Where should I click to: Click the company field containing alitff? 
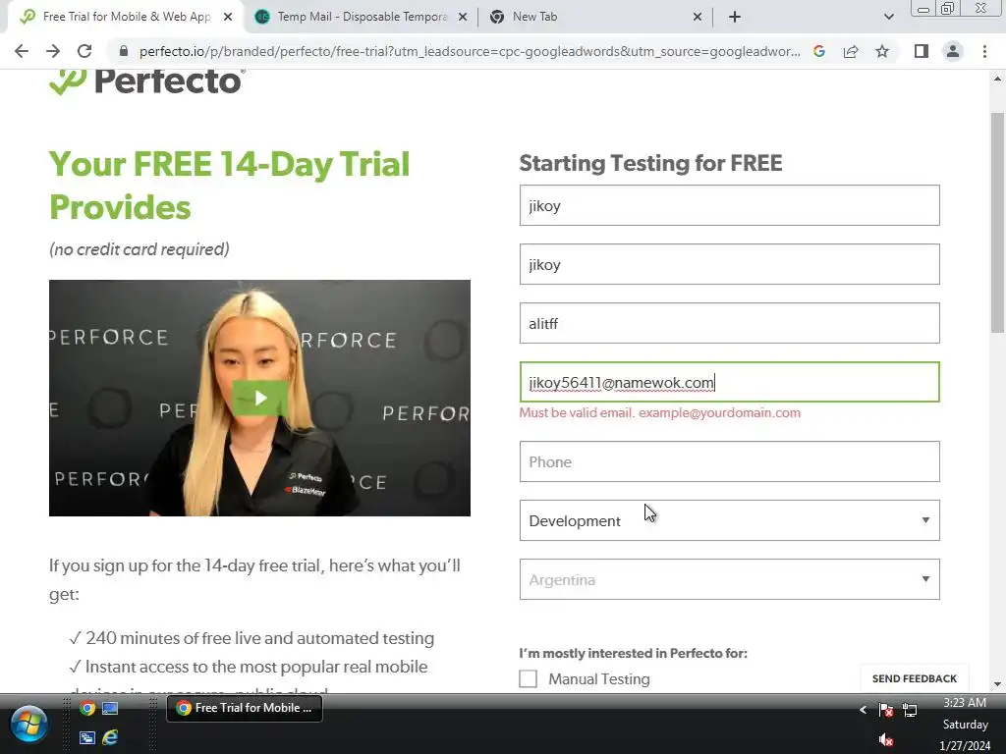click(x=730, y=323)
